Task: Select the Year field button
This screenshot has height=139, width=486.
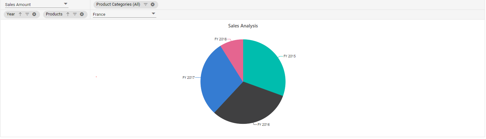Action: point(11,14)
